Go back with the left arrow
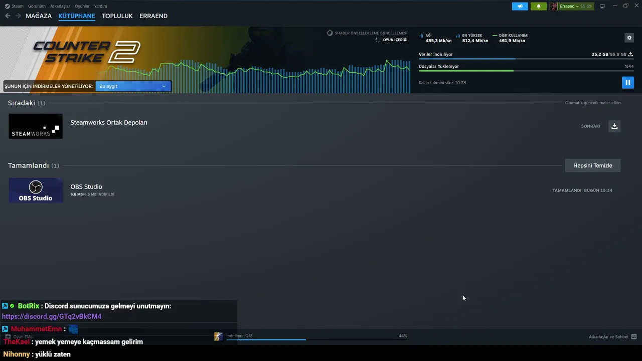 point(8,16)
